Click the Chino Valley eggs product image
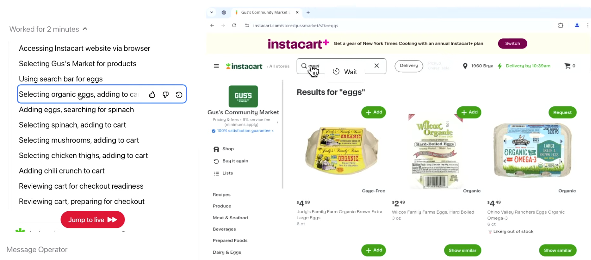 (x=532, y=150)
